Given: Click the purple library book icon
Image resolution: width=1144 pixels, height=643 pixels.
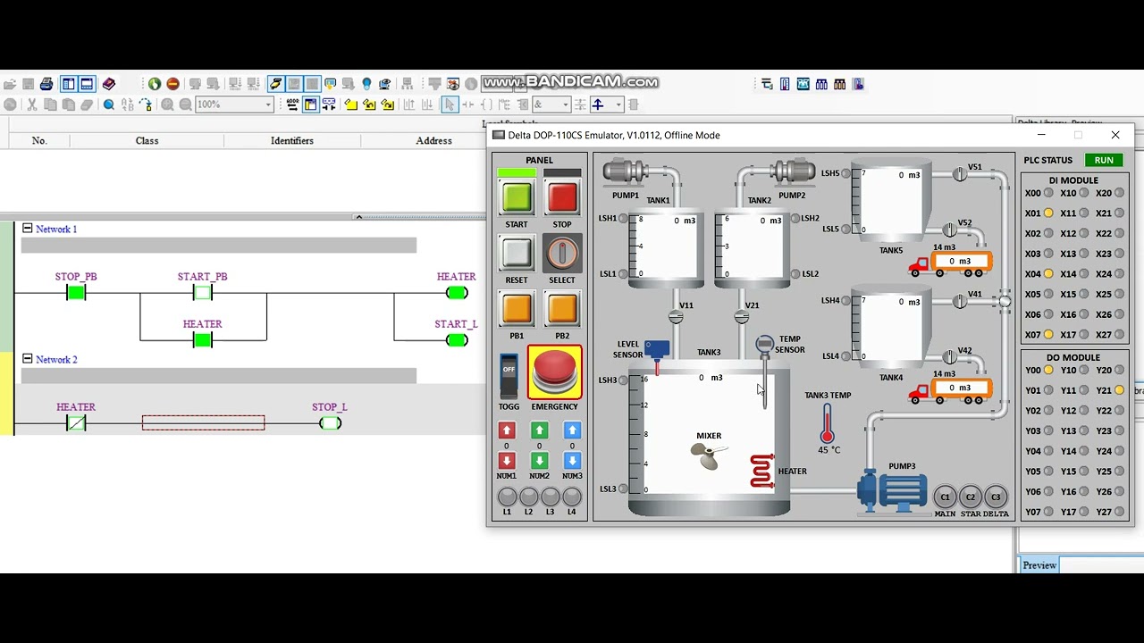Looking at the screenshot, I should pos(109,84).
